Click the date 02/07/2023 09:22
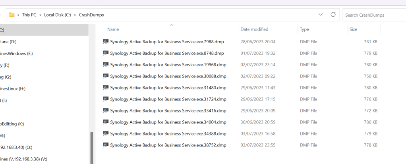This screenshot has height=164, width=406. (258, 76)
